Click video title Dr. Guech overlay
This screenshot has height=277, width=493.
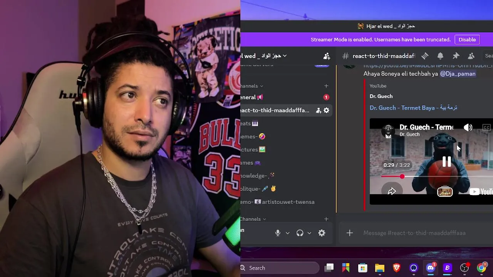tap(426, 127)
